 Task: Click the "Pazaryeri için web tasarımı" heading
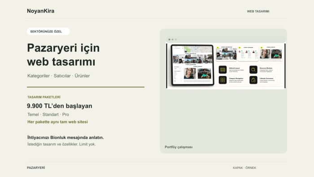click(x=63, y=55)
